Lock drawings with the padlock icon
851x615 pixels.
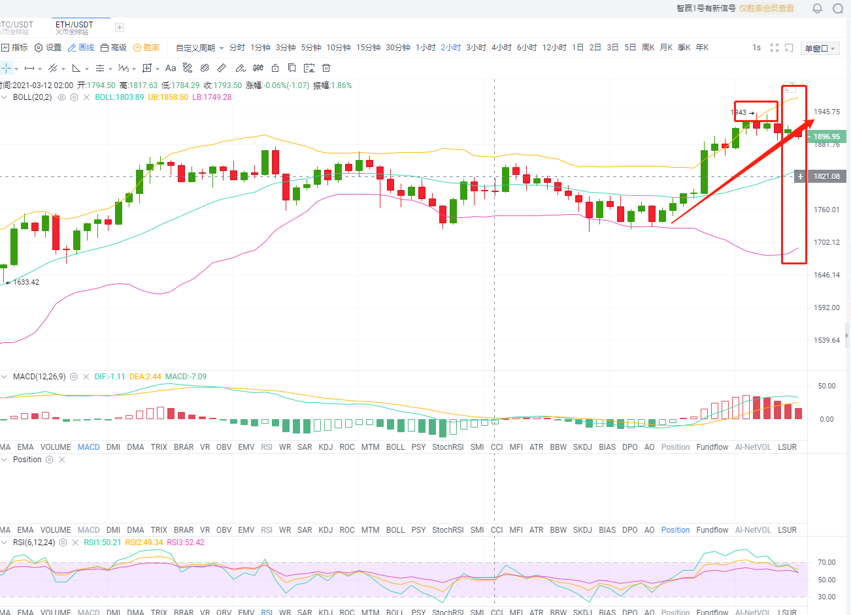pos(275,69)
